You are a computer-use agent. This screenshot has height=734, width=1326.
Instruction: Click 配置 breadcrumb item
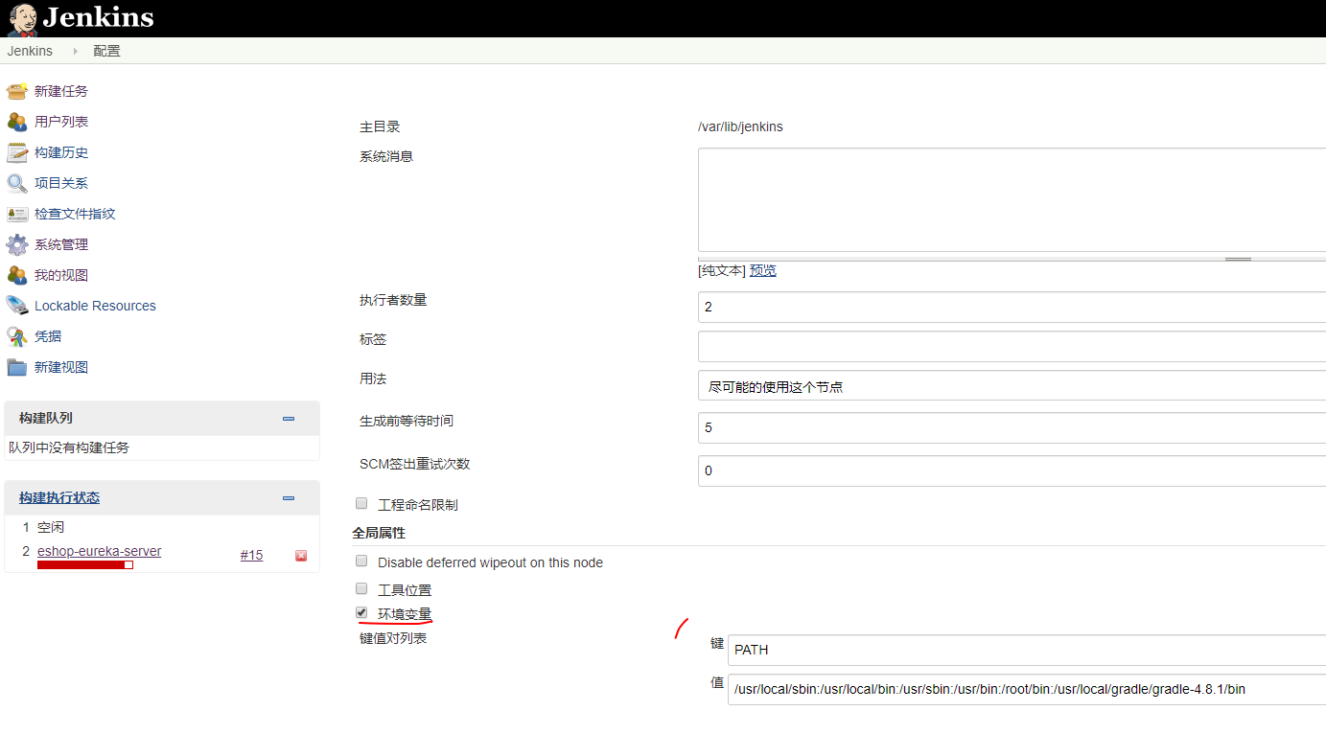click(106, 51)
